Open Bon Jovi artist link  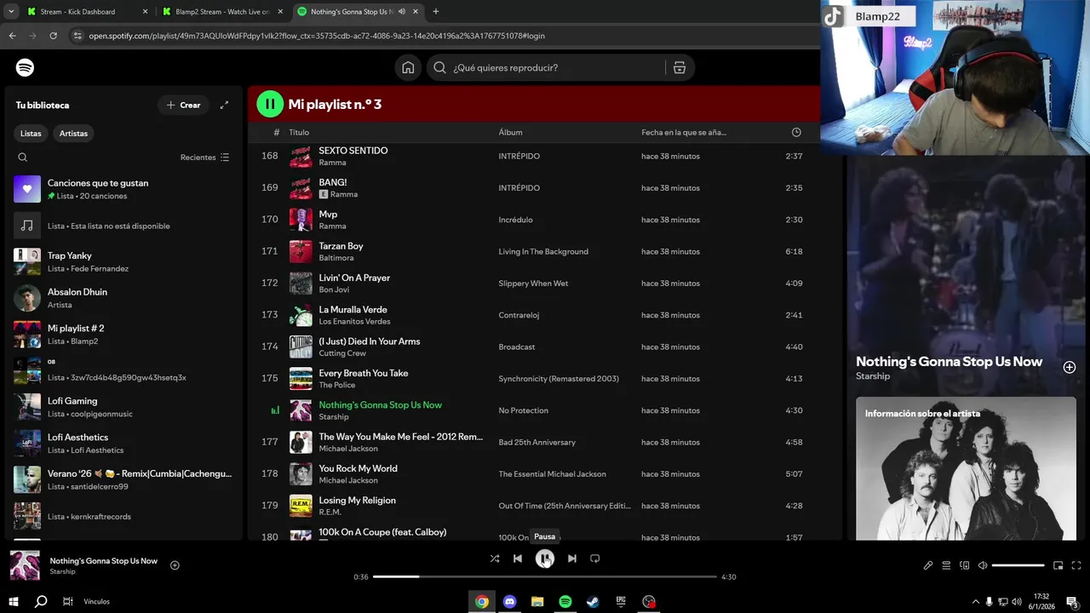tap(334, 289)
